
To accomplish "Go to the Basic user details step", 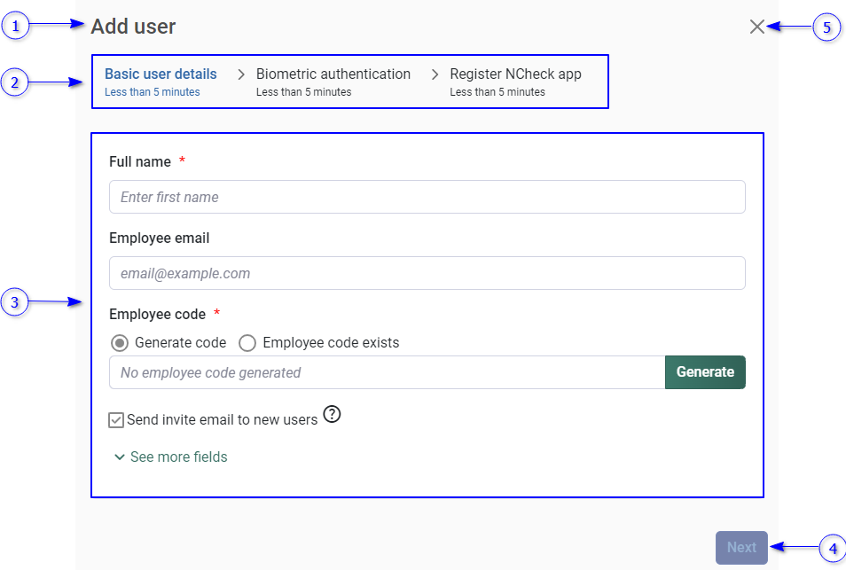I will click(x=161, y=74).
